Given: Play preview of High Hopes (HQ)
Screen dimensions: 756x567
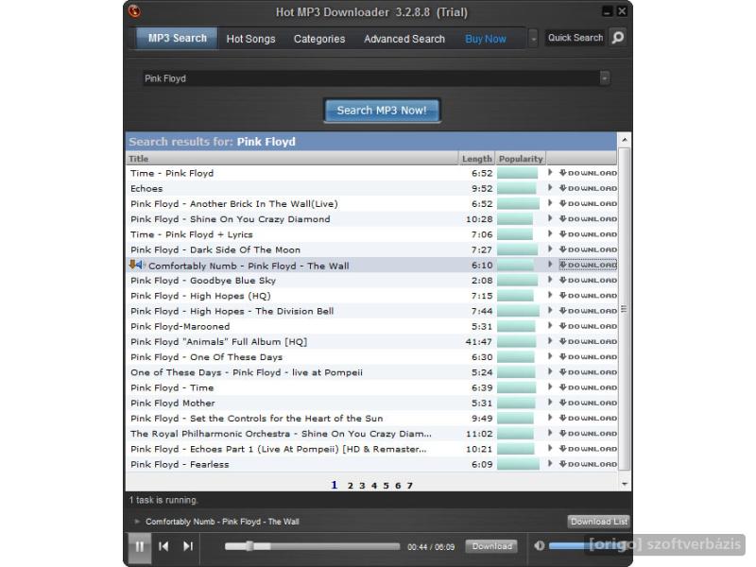Looking at the screenshot, I should click(x=550, y=296).
